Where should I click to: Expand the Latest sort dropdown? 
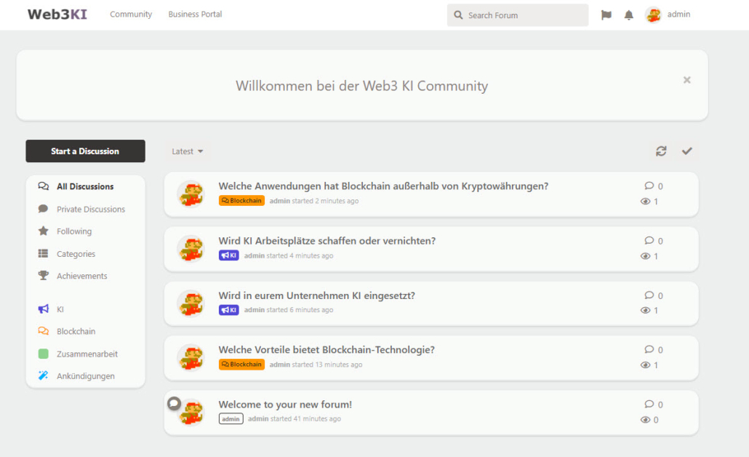188,151
